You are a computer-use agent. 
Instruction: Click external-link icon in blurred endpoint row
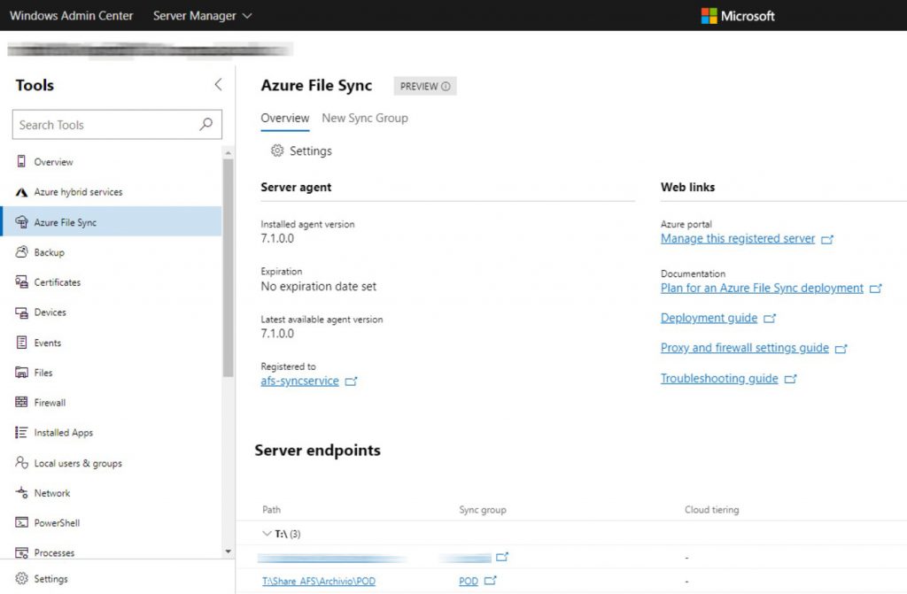[x=502, y=557]
